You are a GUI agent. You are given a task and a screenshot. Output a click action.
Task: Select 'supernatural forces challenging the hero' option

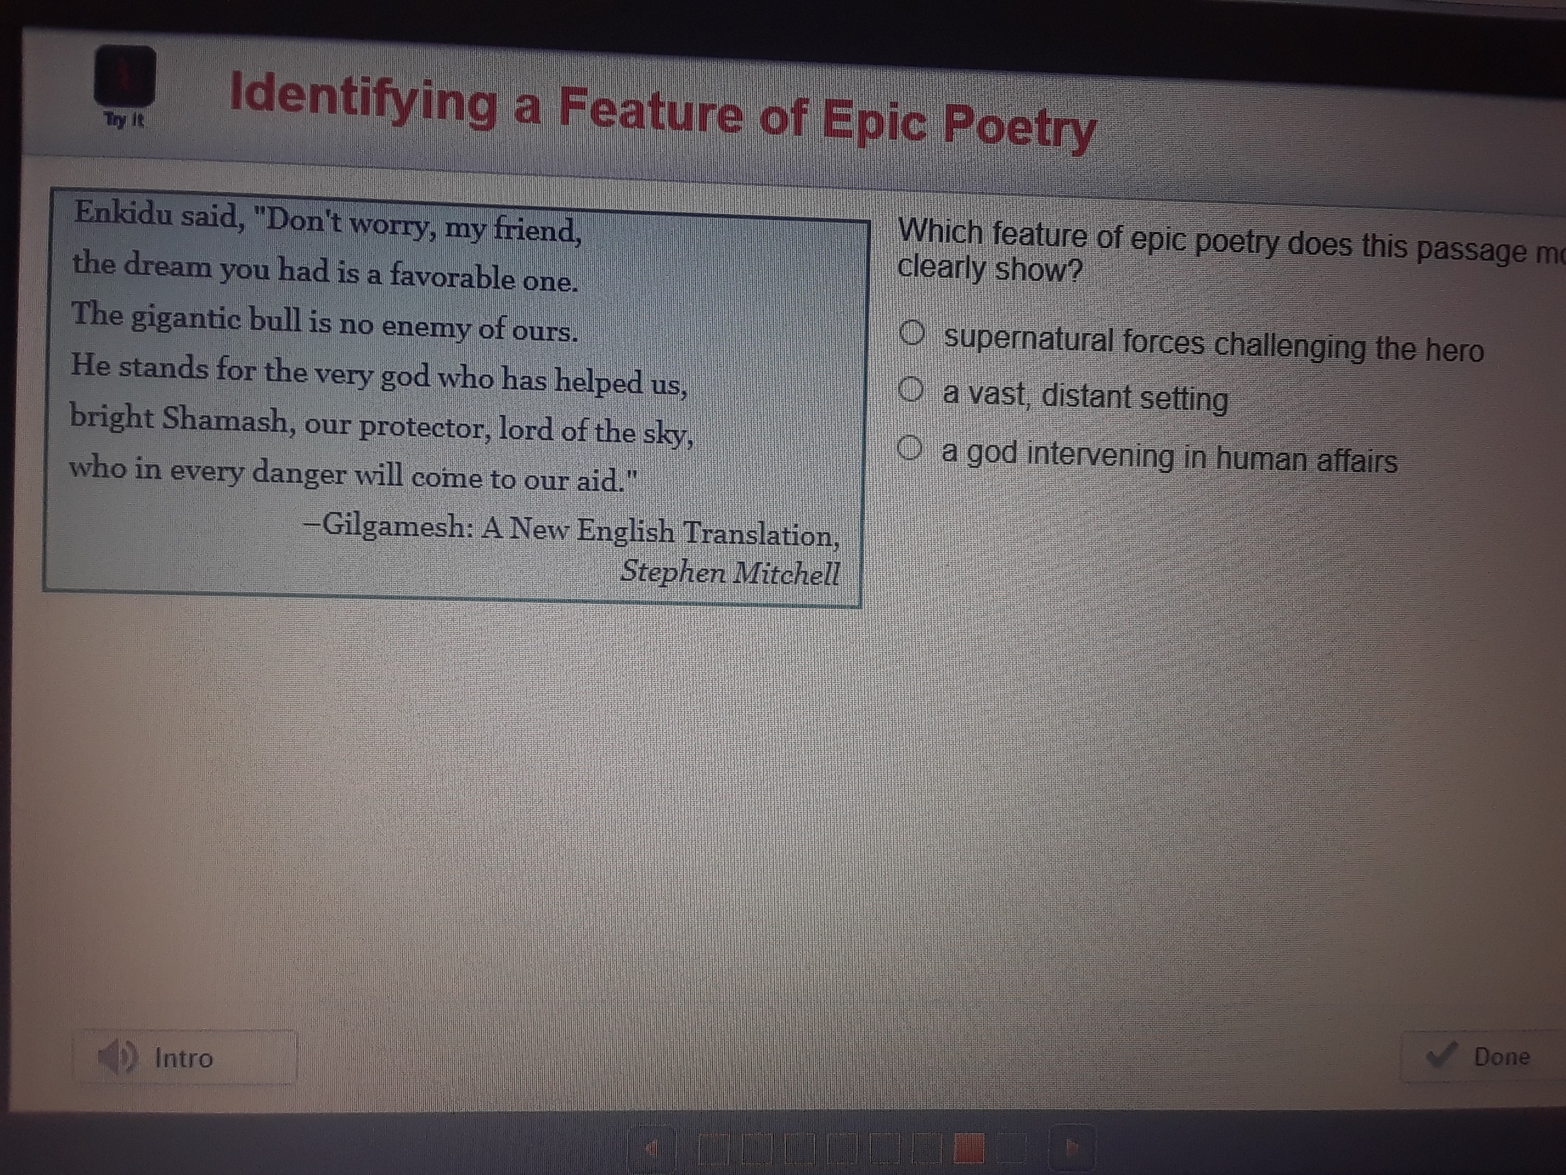coord(912,333)
